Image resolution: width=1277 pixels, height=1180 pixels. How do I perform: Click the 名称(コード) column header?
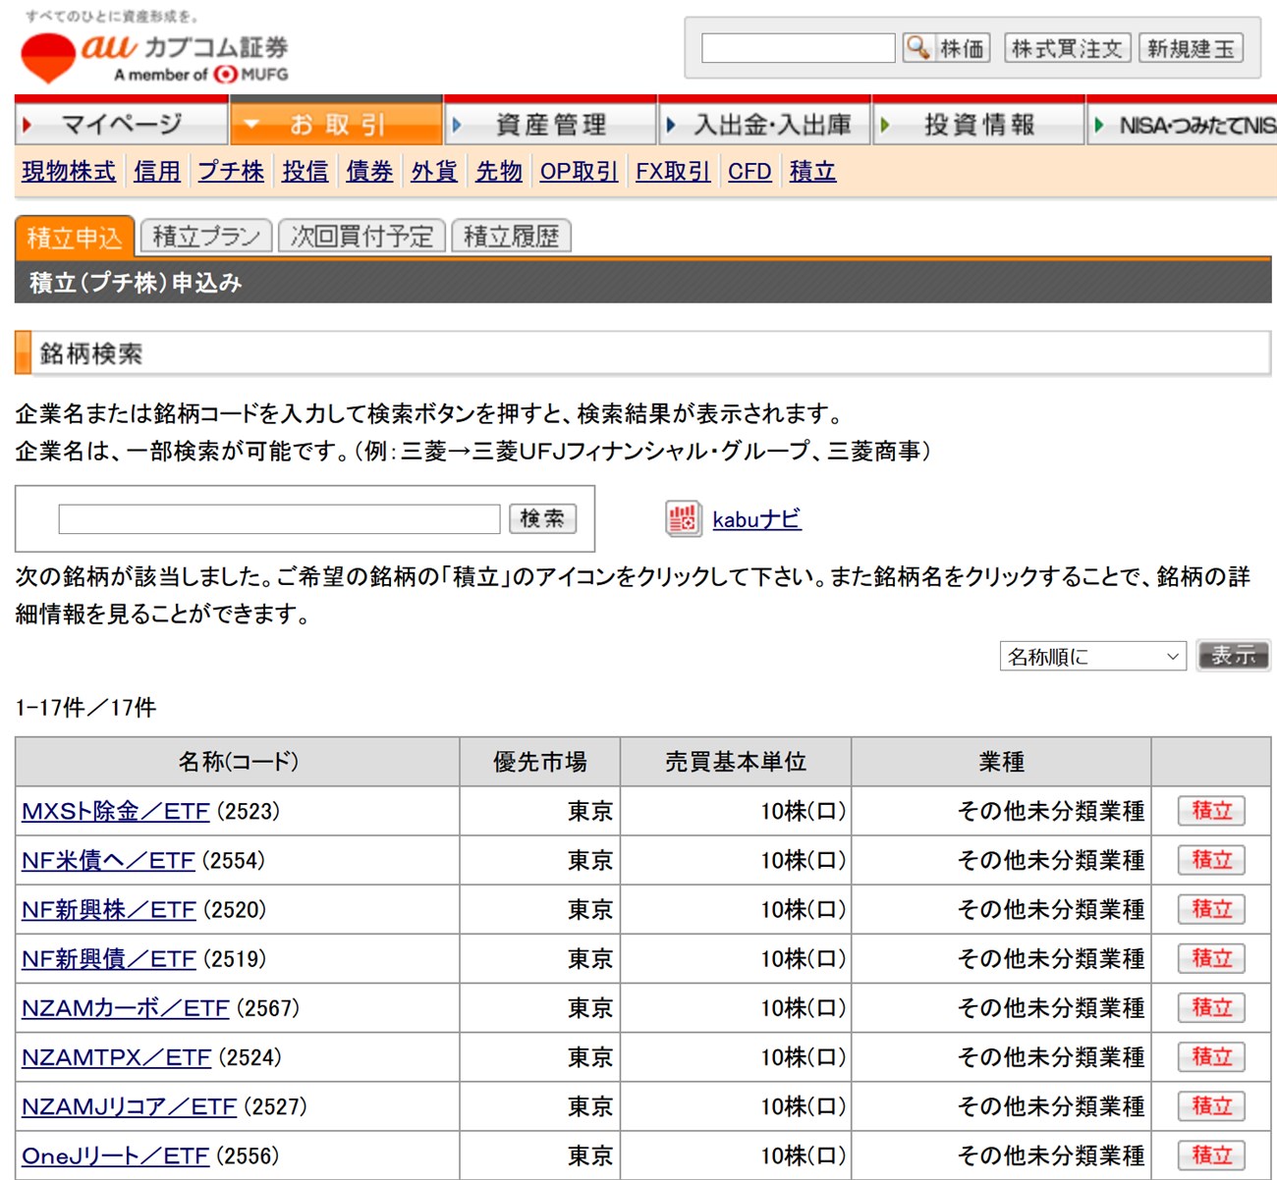tap(238, 762)
